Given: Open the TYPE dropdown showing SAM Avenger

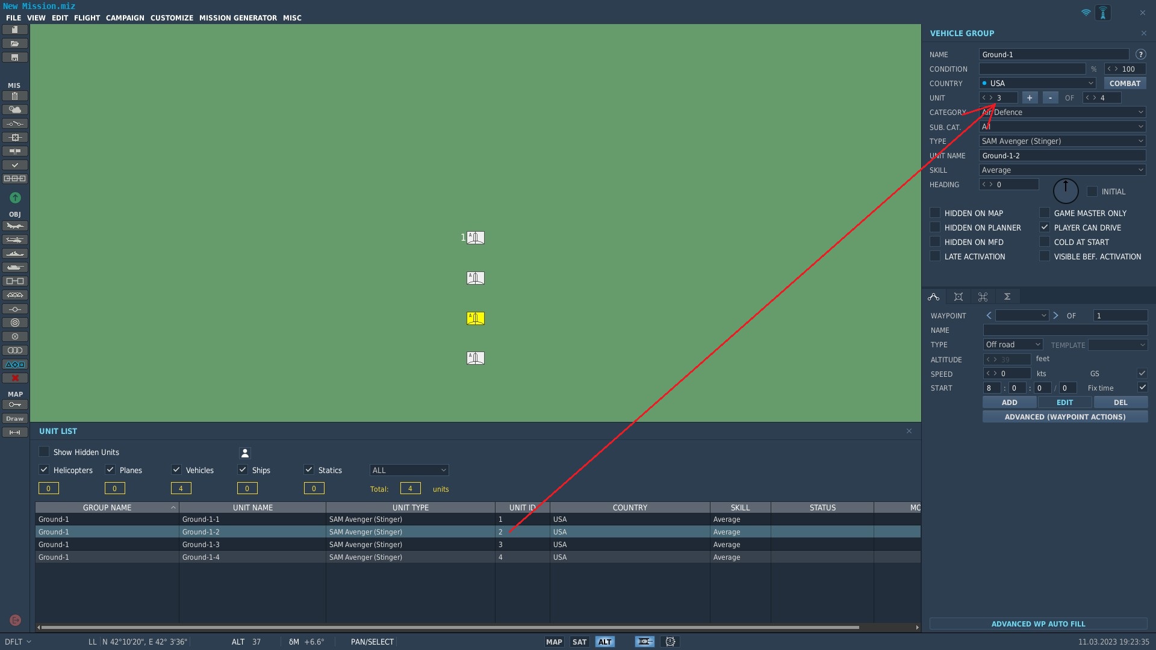Looking at the screenshot, I should click(1062, 141).
